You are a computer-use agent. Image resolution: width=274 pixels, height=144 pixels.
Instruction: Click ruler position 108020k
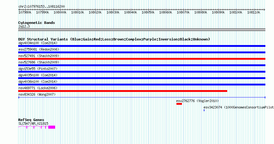[x=95, y=13]
